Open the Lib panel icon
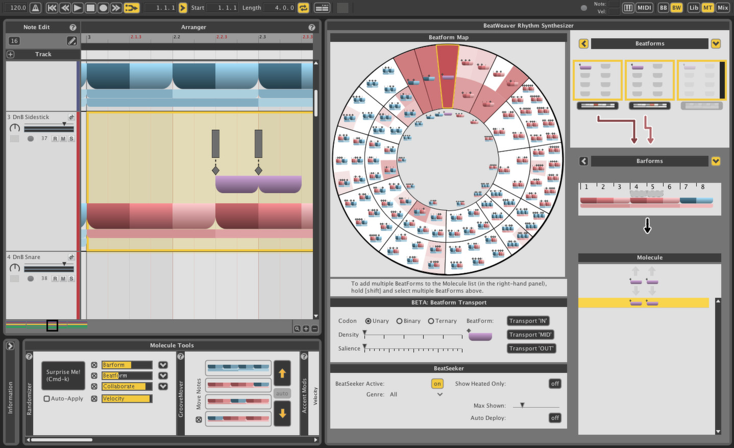Image resolution: width=734 pixels, height=448 pixels. [x=693, y=8]
